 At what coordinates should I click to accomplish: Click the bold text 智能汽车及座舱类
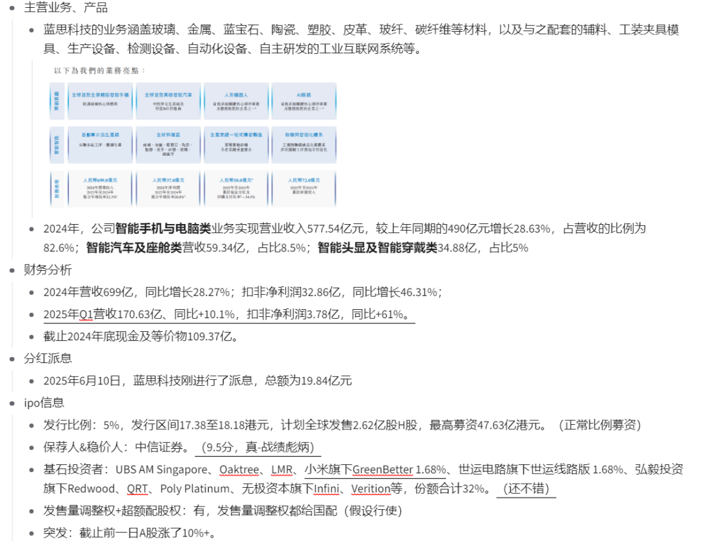click(133, 248)
